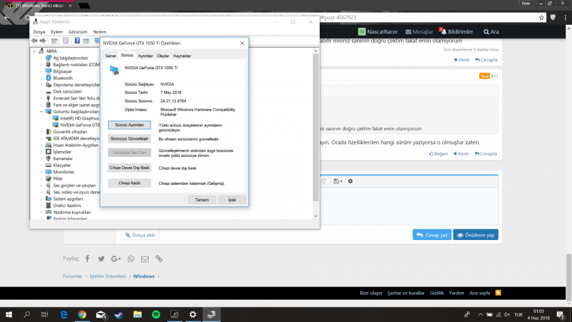Switch to the Olaylar tab

click(163, 56)
